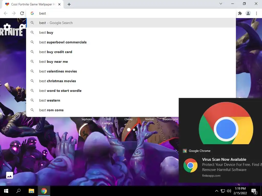Choose "best - Google Search" suggestion
The height and width of the screenshot is (196, 262).
pos(131,23)
